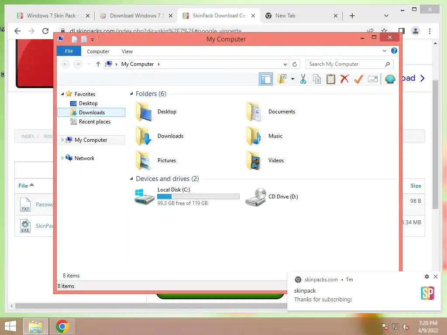This screenshot has height=335, width=447.
Task: Refresh the My Computer view
Action: pyautogui.click(x=295, y=65)
